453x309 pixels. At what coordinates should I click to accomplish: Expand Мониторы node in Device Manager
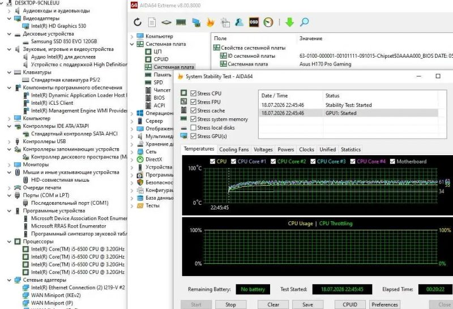coord(9,165)
